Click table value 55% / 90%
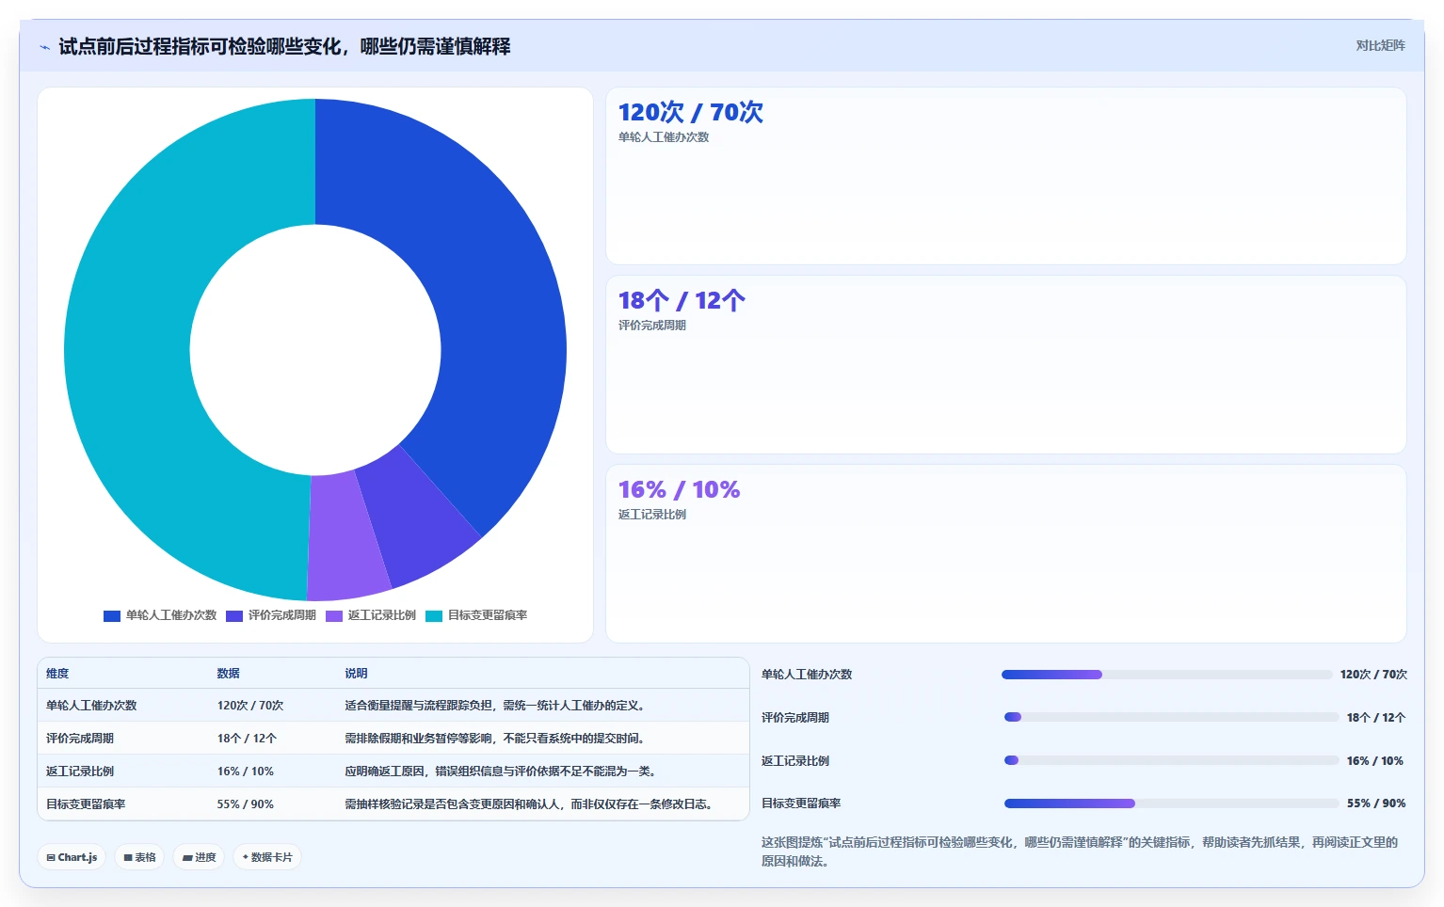The width and height of the screenshot is (1444, 907). 246,804
